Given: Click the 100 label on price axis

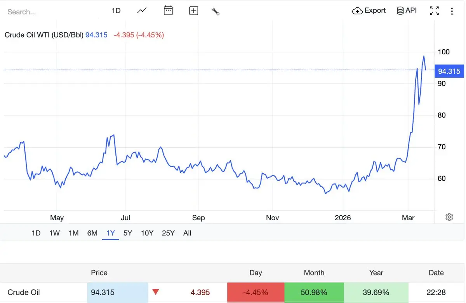Looking at the screenshot, I should (443, 52).
